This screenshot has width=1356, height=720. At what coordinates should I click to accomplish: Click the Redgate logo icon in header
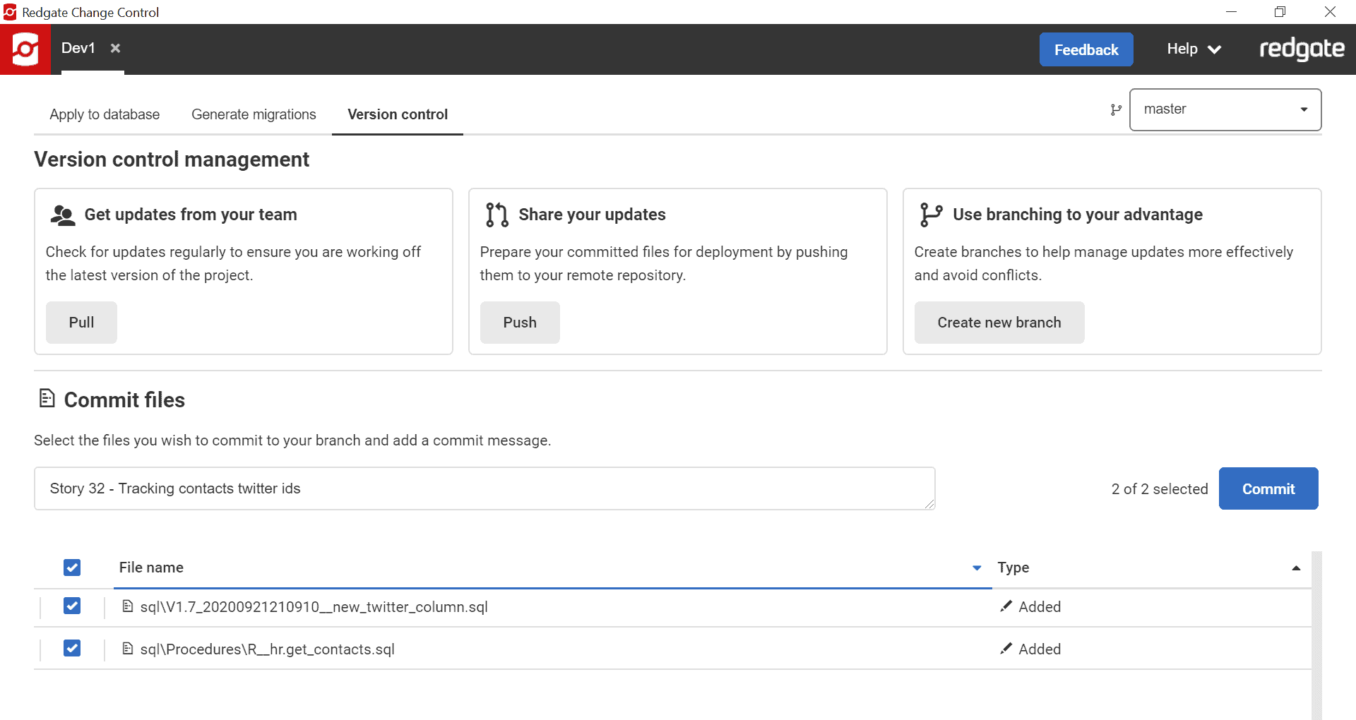click(x=25, y=49)
